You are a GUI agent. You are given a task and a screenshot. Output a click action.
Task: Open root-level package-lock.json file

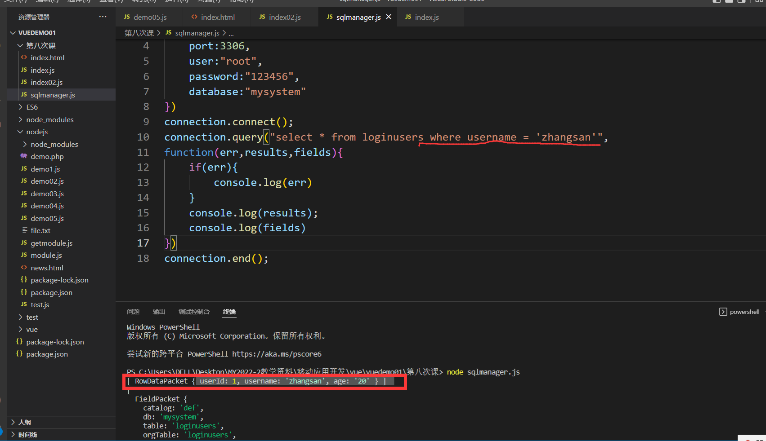coord(61,342)
